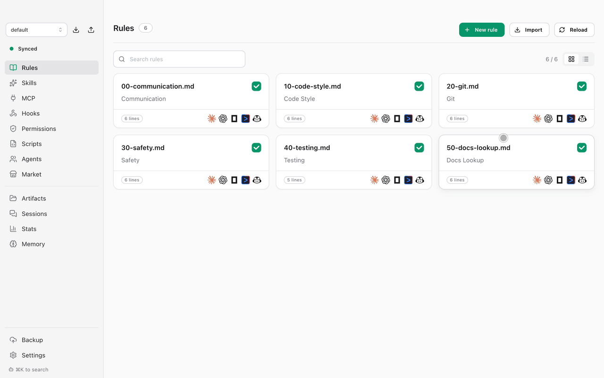Click the upload icon beside the default selector
Viewport: 604px width, 378px height.
coord(91,30)
